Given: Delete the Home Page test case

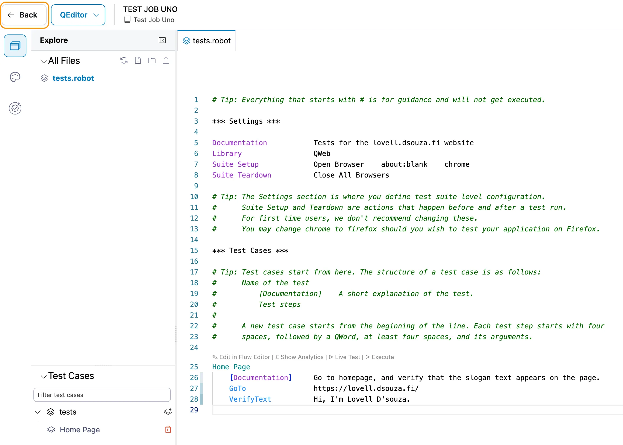Looking at the screenshot, I should pyautogui.click(x=168, y=430).
